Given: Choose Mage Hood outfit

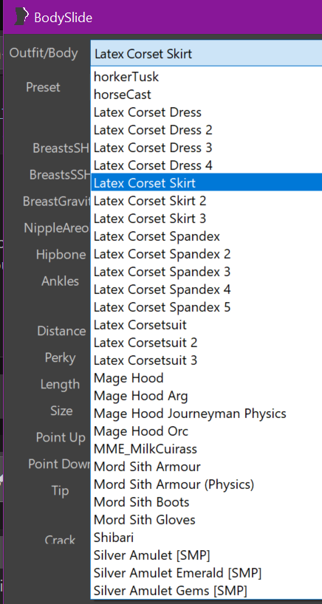Looking at the screenshot, I should [x=207, y=378].
